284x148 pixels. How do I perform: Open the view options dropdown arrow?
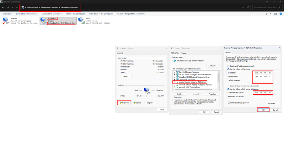pyautogui.click(x=271, y=14)
